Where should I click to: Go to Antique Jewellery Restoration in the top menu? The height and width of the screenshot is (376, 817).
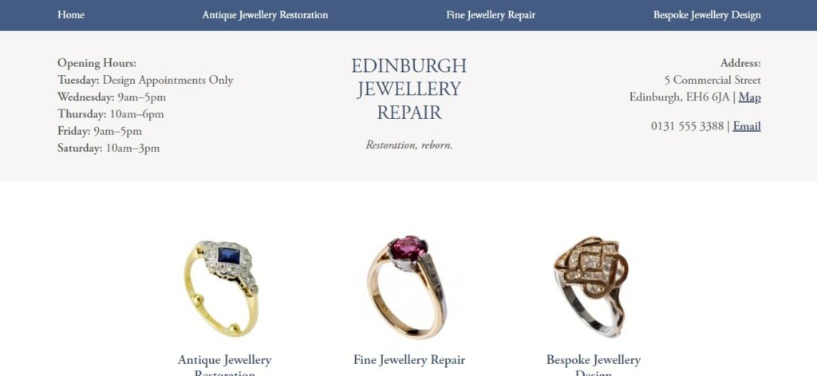pyautogui.click(x=265, y=15)
